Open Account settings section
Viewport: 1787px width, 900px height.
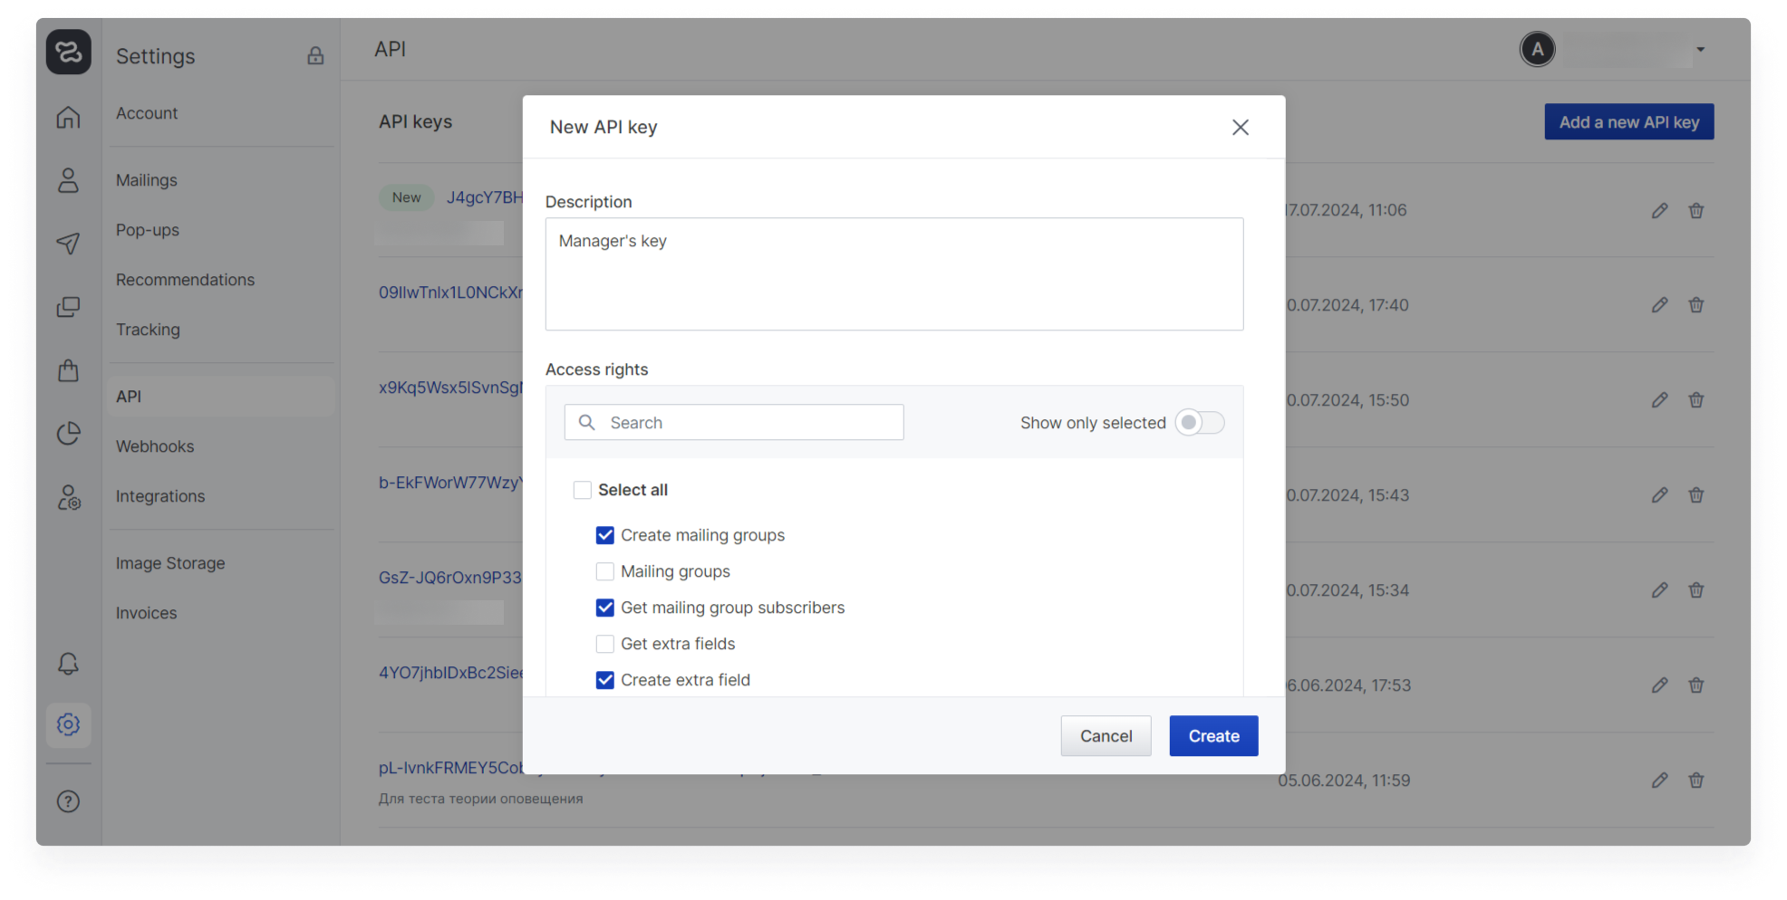[147, 113]
